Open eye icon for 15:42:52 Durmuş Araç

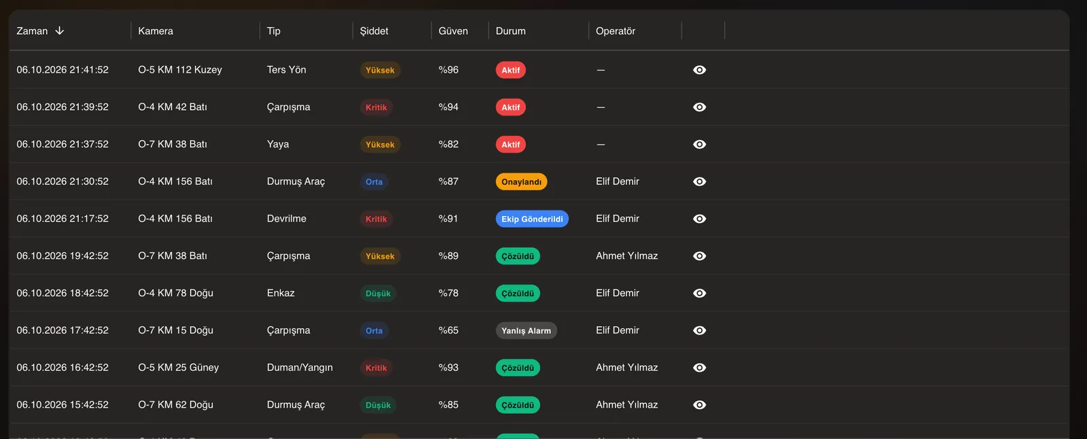(699, 405)
